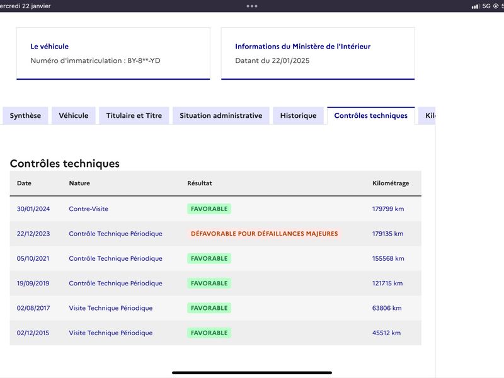Select the Contrôles techniques tab
Screen dimensions: 504x378
[x=371, y=116]
